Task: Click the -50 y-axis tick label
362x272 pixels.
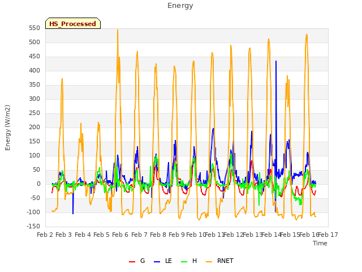Action: click(35, 198)
